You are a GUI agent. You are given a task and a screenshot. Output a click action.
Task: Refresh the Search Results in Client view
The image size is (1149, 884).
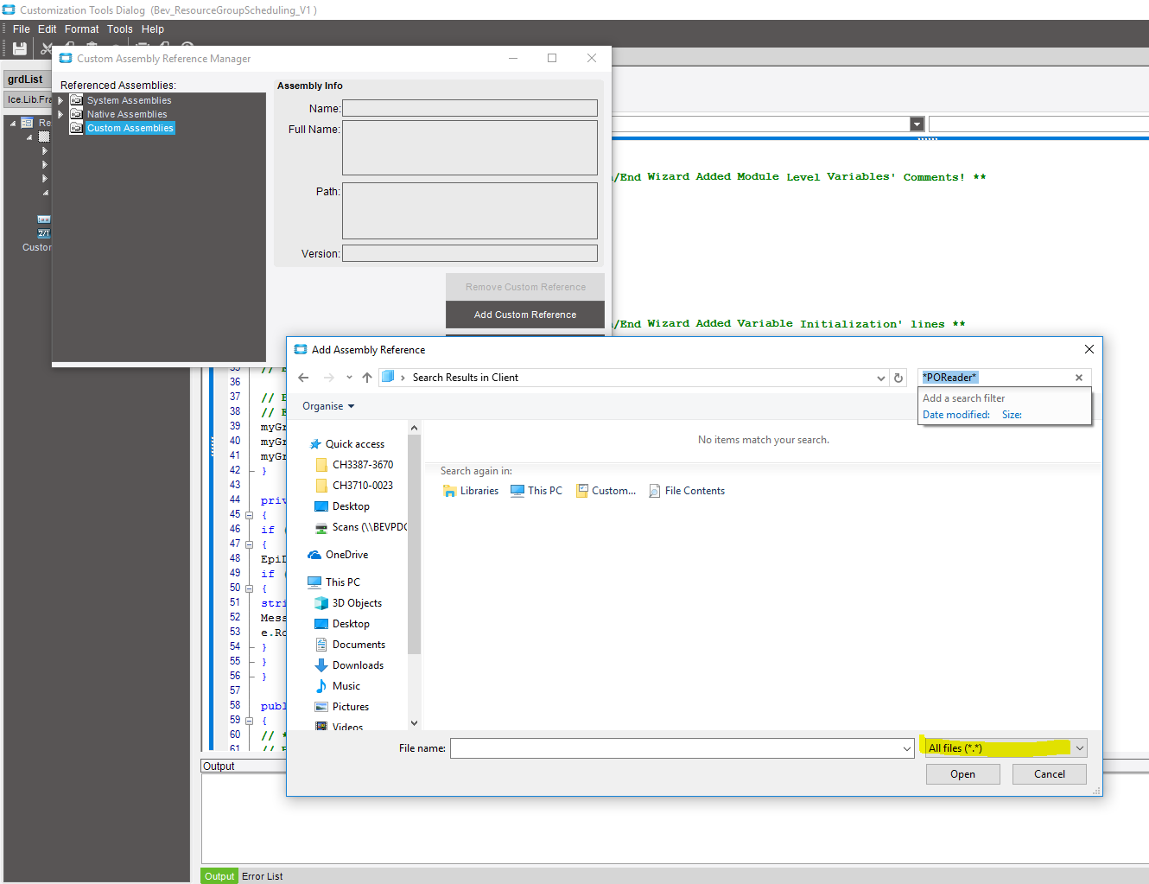click(x=898, y=378)
